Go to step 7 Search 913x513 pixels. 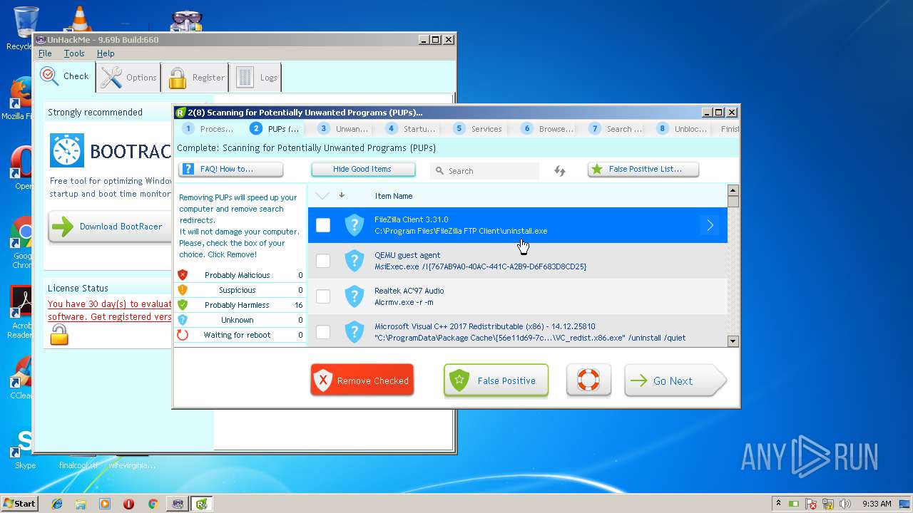(615, 129)
